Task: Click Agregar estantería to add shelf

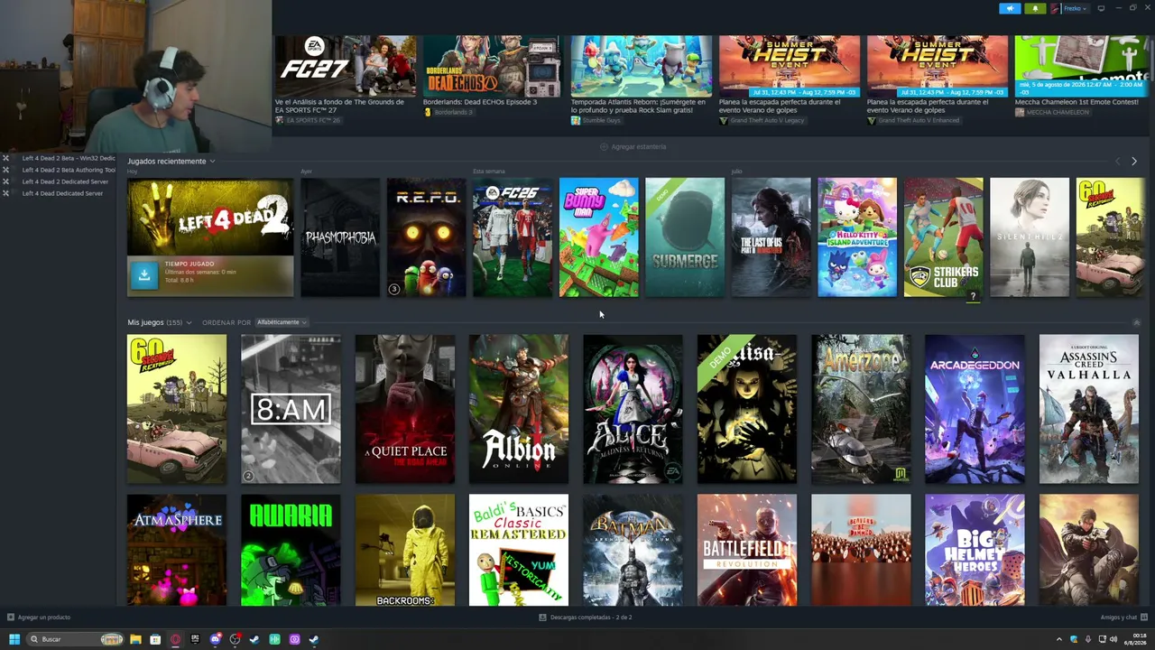Action: click(633, 146)
